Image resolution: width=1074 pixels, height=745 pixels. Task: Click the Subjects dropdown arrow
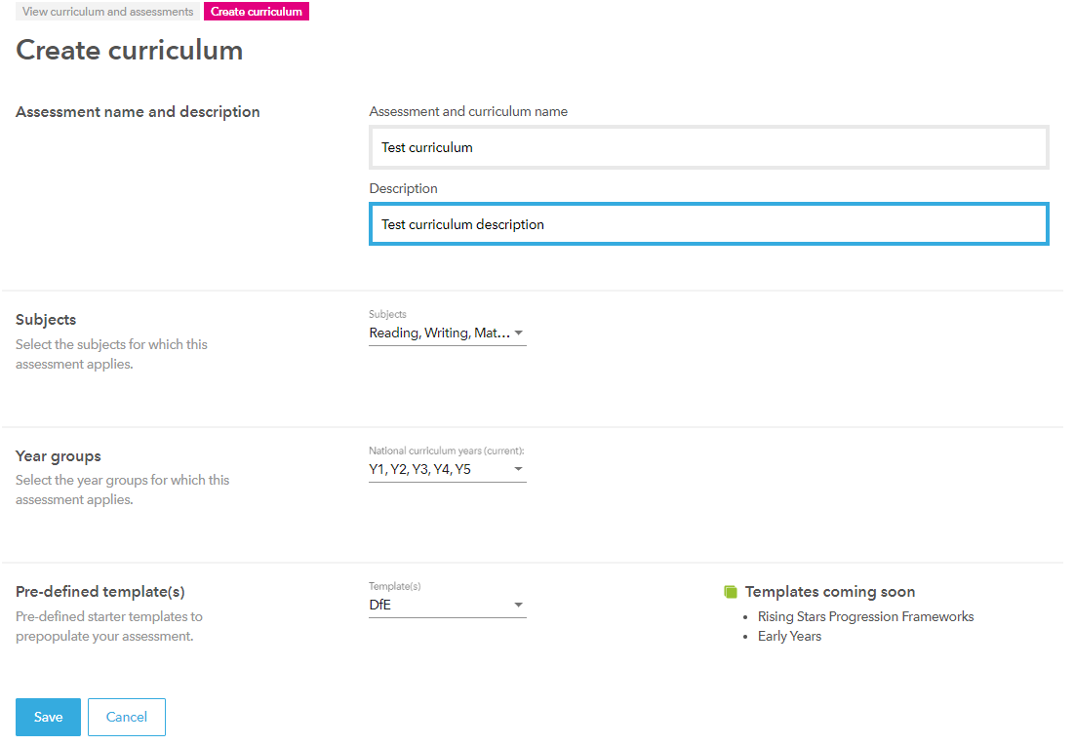(x=518, y=333)
